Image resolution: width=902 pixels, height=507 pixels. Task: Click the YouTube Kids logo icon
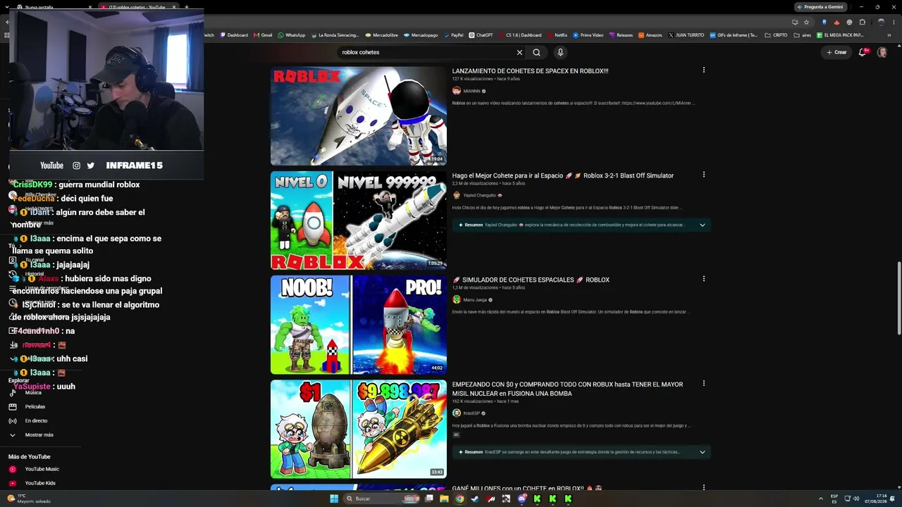12,483
